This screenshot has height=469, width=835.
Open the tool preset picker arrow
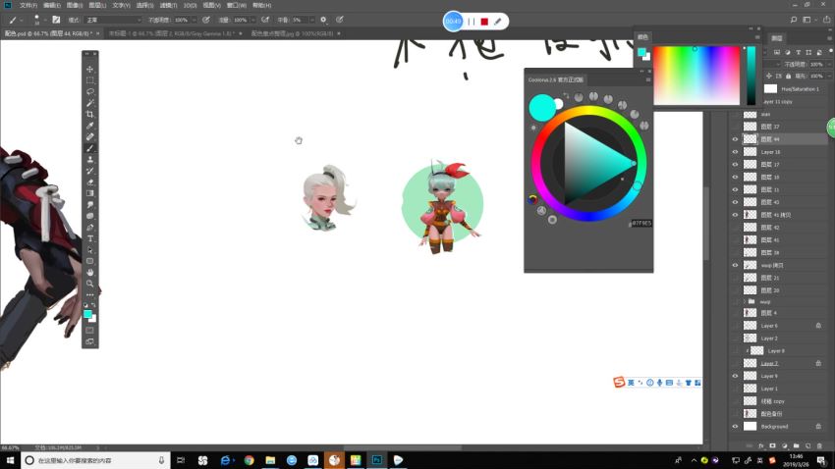click(x=22, y=20)
